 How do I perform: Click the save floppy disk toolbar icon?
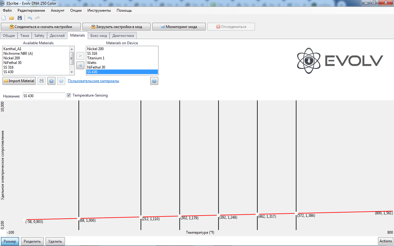coord(20,18)
